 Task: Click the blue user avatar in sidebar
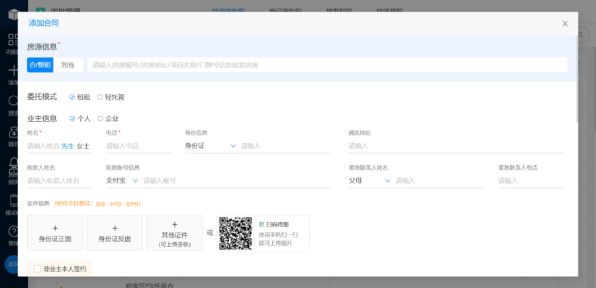11,264
